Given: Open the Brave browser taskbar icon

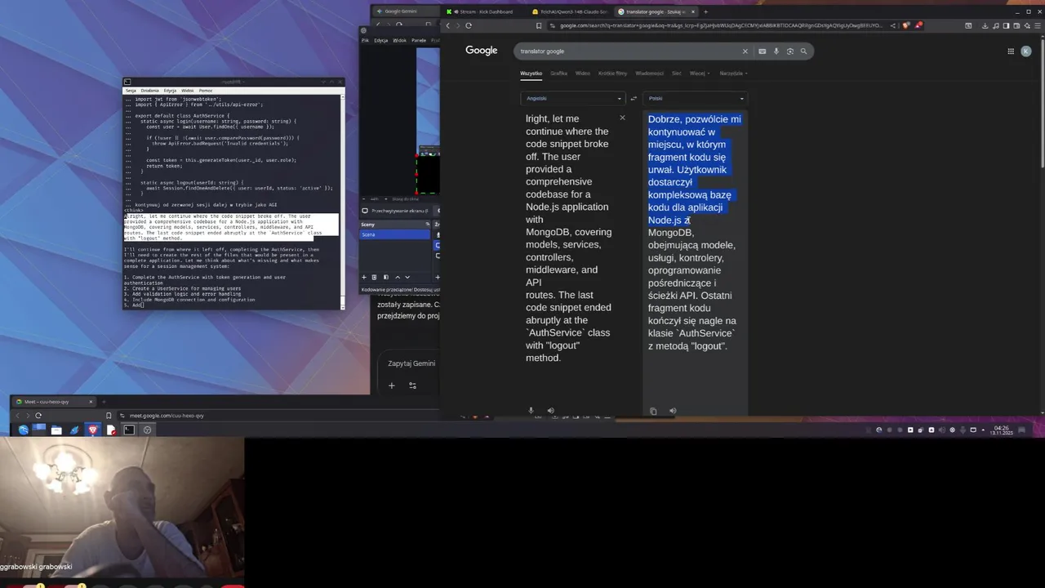Looking at the screenshot, I should pos(93,430).
